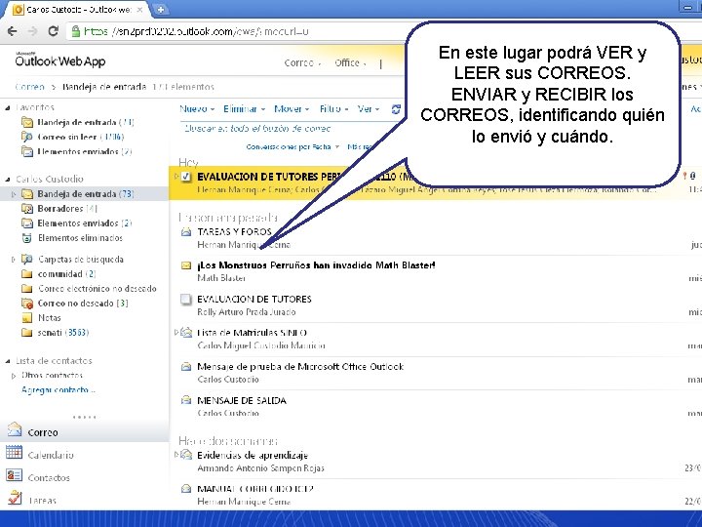Open the Nuevo dropdown
The image size is (702, 527).
coord(197,109)
